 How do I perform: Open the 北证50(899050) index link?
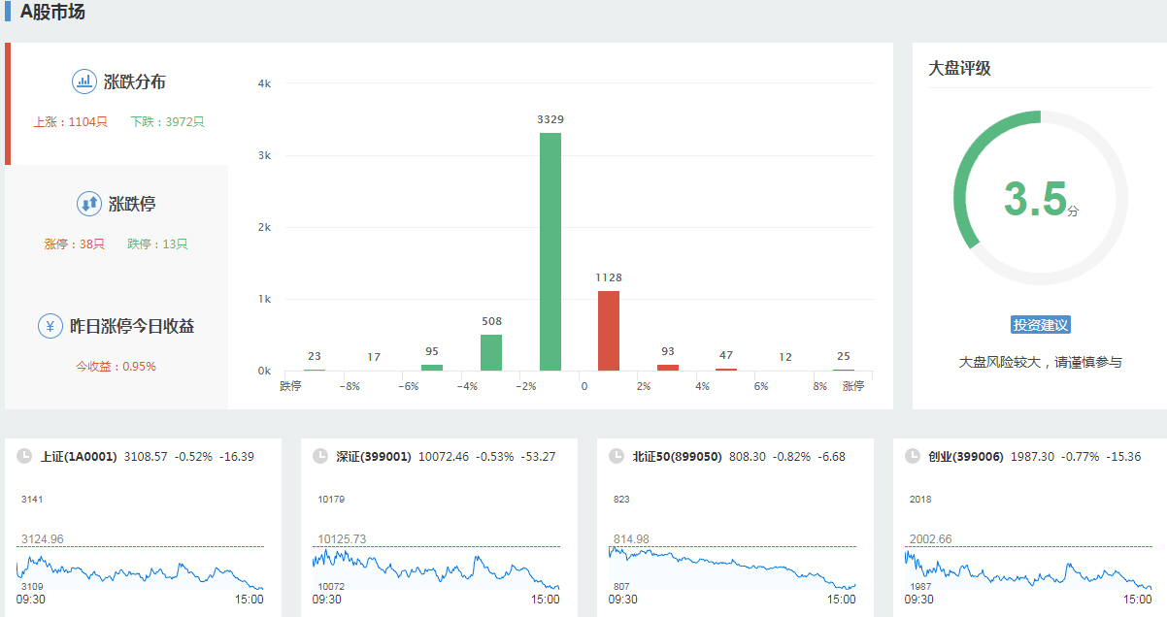pyautogui.click(x=677, y=456)
